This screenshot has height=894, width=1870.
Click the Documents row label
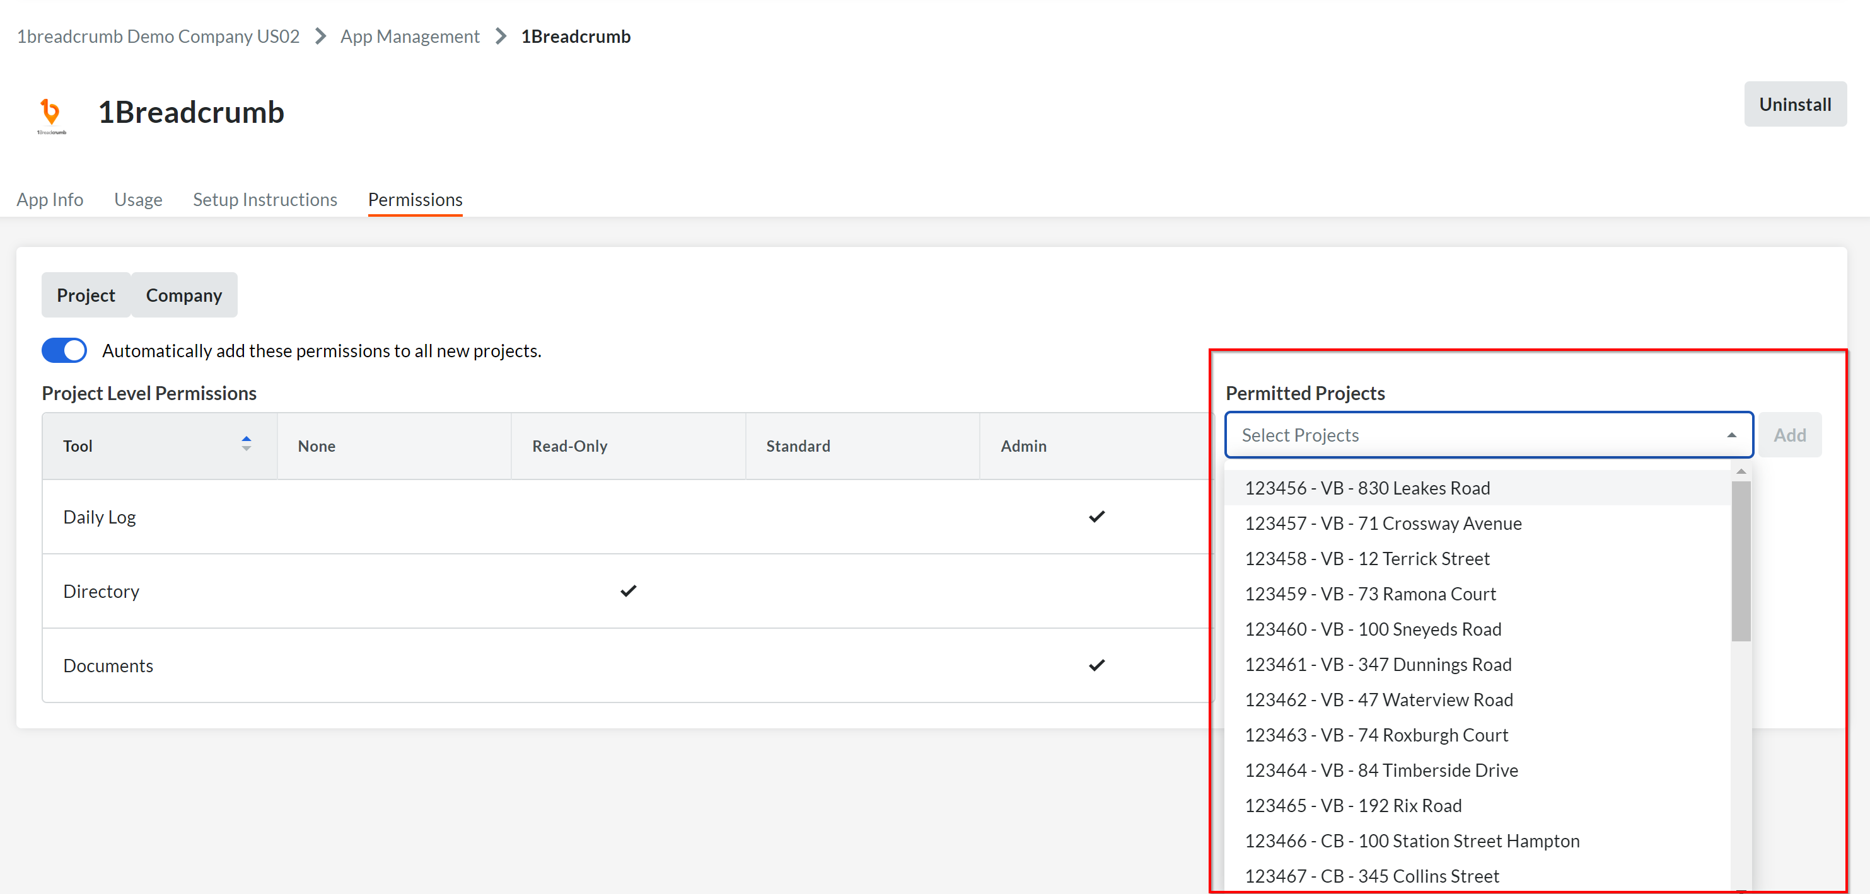pos(108,665)
